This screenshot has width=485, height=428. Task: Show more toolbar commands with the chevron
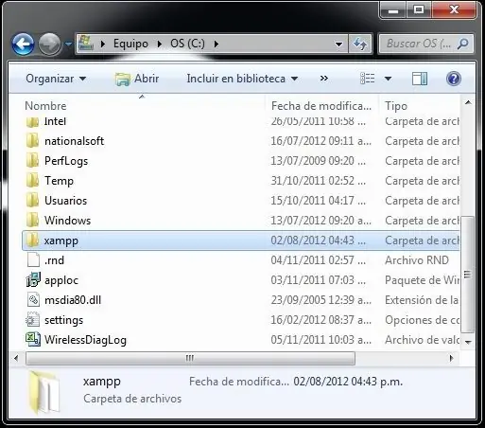pos(324,79)
